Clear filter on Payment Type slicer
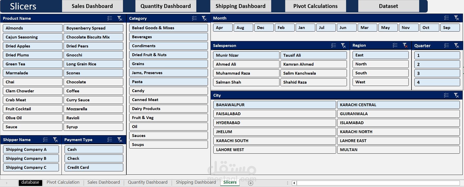464x187 pixels. point(120,140)
